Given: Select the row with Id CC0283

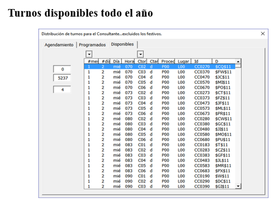Looking at the screenshot, I should [160, 150].
